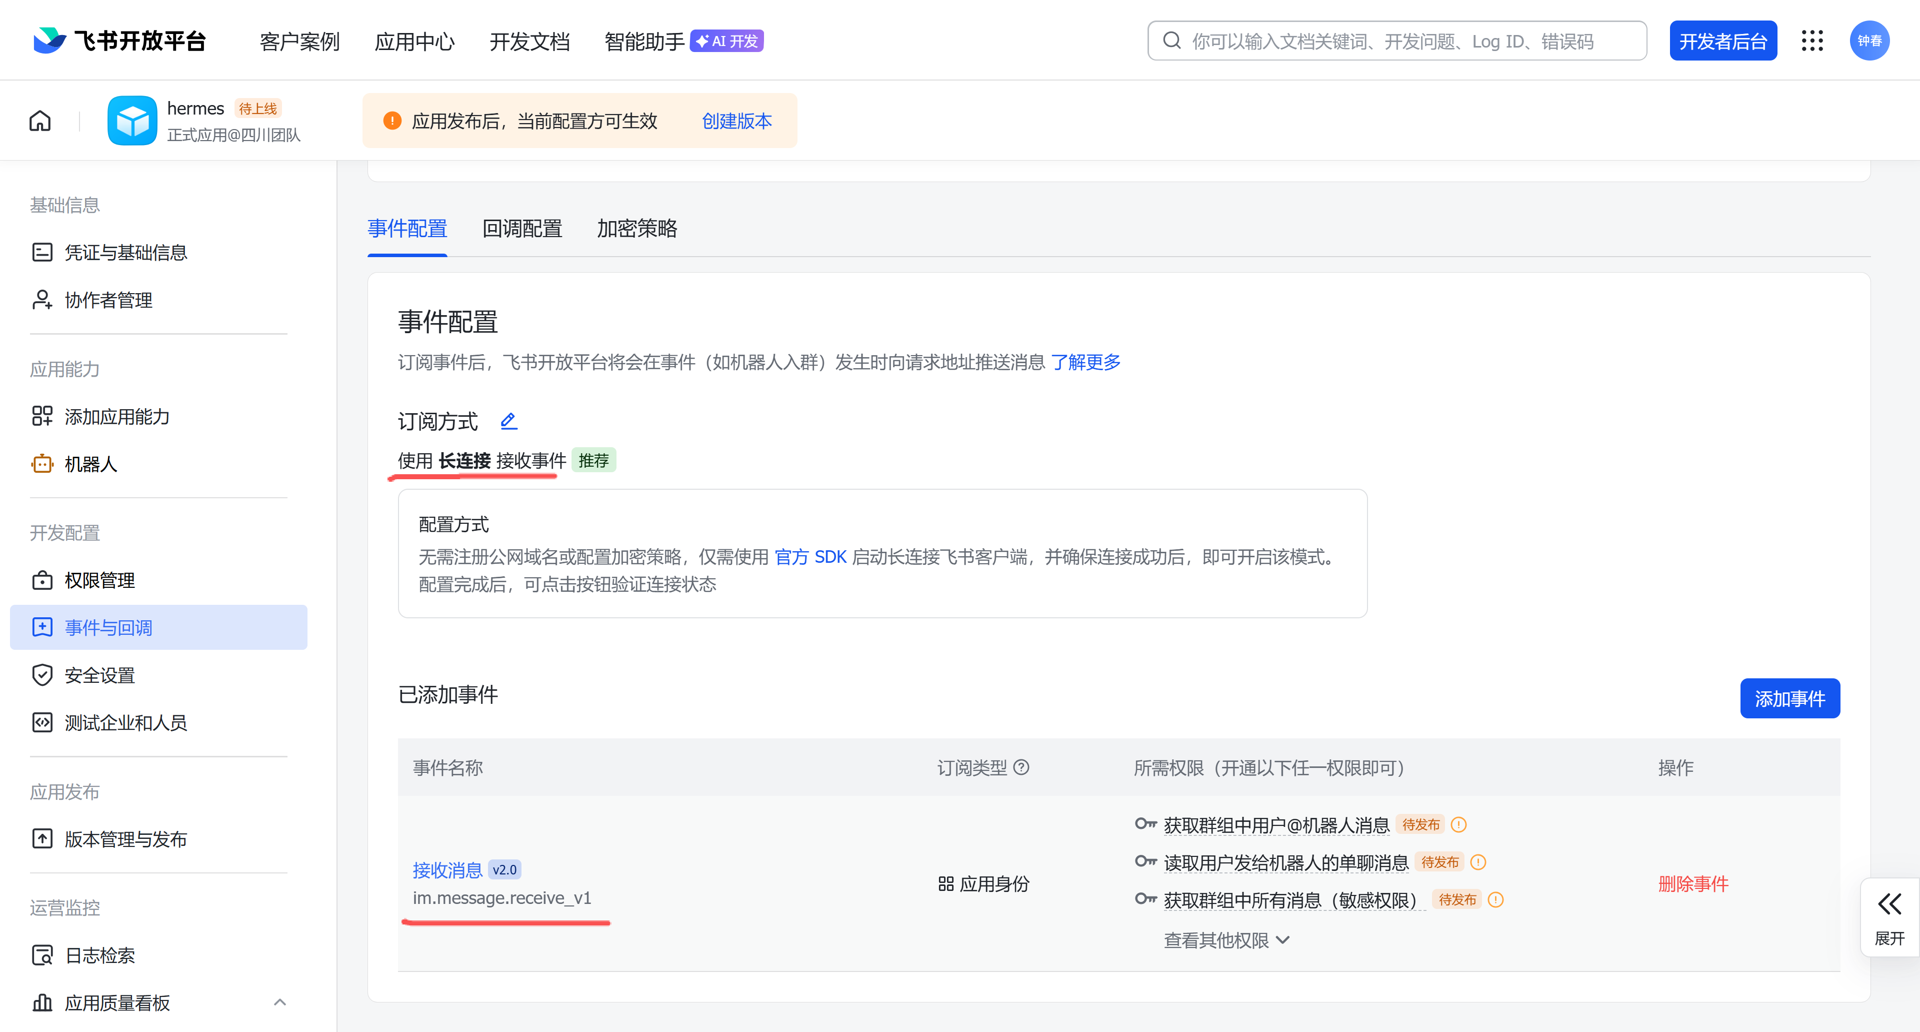Open 协作者管理 in sidebar
Screen dimensions: 1920x1032
coord(159,300)
